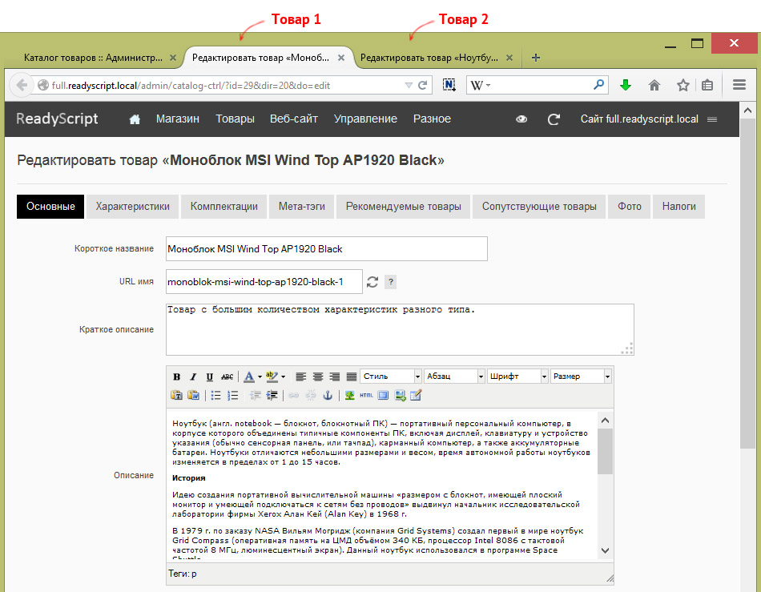Open the Размер size dropdown
This screenshot has height=592, width=761.
(581, 376)
